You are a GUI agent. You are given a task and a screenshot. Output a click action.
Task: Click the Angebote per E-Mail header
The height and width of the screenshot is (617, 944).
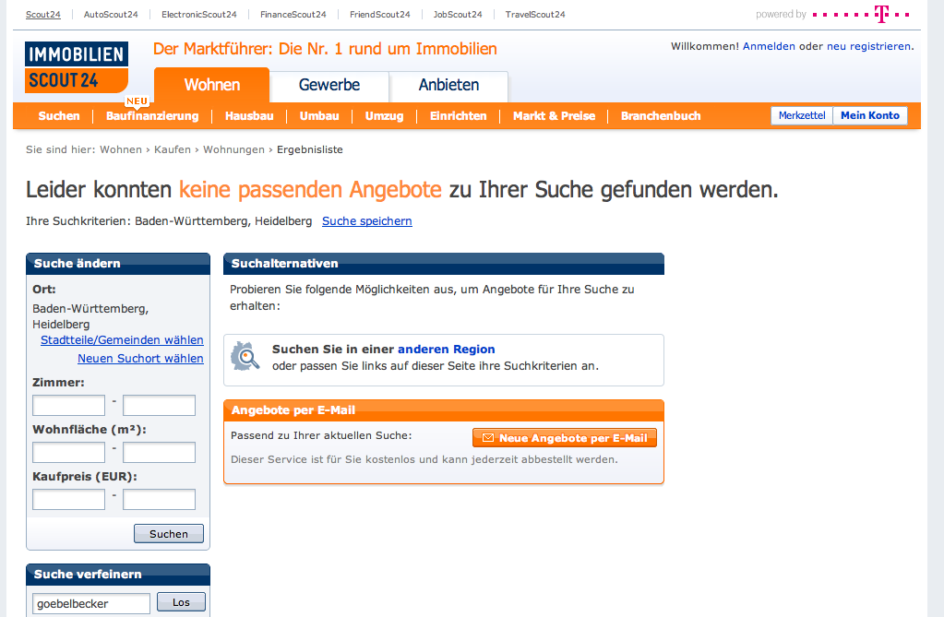444,409
